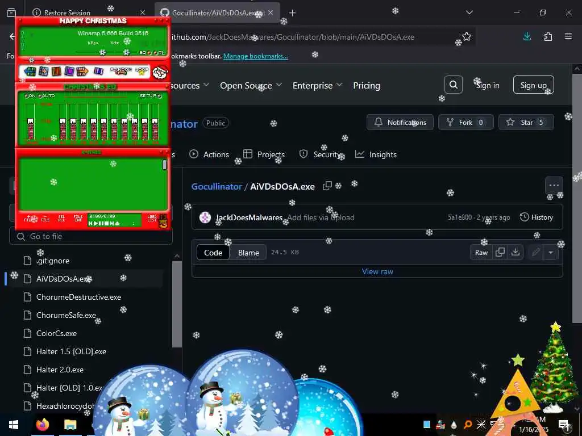The width and height of the screenshot is (582, 436).
Task: Open the Firefox hamburger application menu
Action: pyautogui.click(x=568, y=36)
